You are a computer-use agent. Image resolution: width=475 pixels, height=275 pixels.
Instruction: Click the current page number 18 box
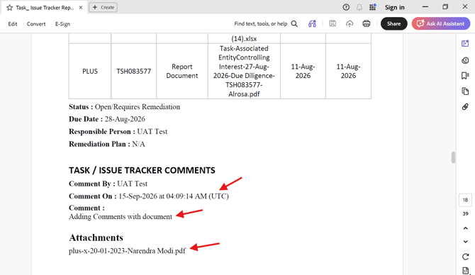pyautogui.click(x=465, y=200)
